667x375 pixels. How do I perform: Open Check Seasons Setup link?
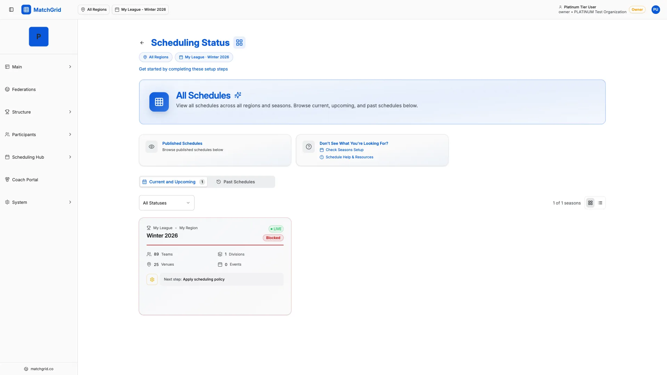pos(344,150)
